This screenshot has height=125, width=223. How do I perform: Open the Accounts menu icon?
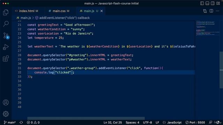6,102
